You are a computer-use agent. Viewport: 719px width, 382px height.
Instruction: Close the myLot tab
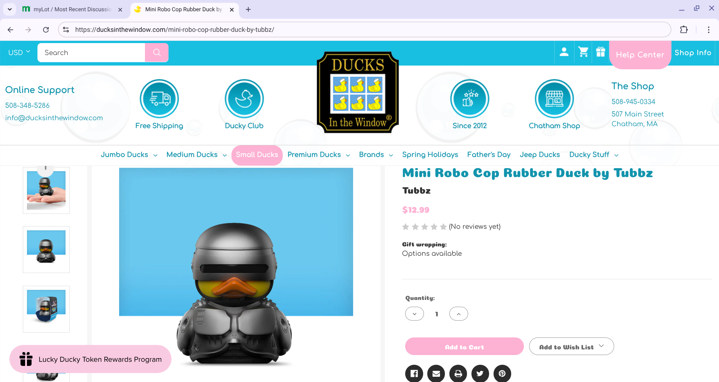(120, 9)
